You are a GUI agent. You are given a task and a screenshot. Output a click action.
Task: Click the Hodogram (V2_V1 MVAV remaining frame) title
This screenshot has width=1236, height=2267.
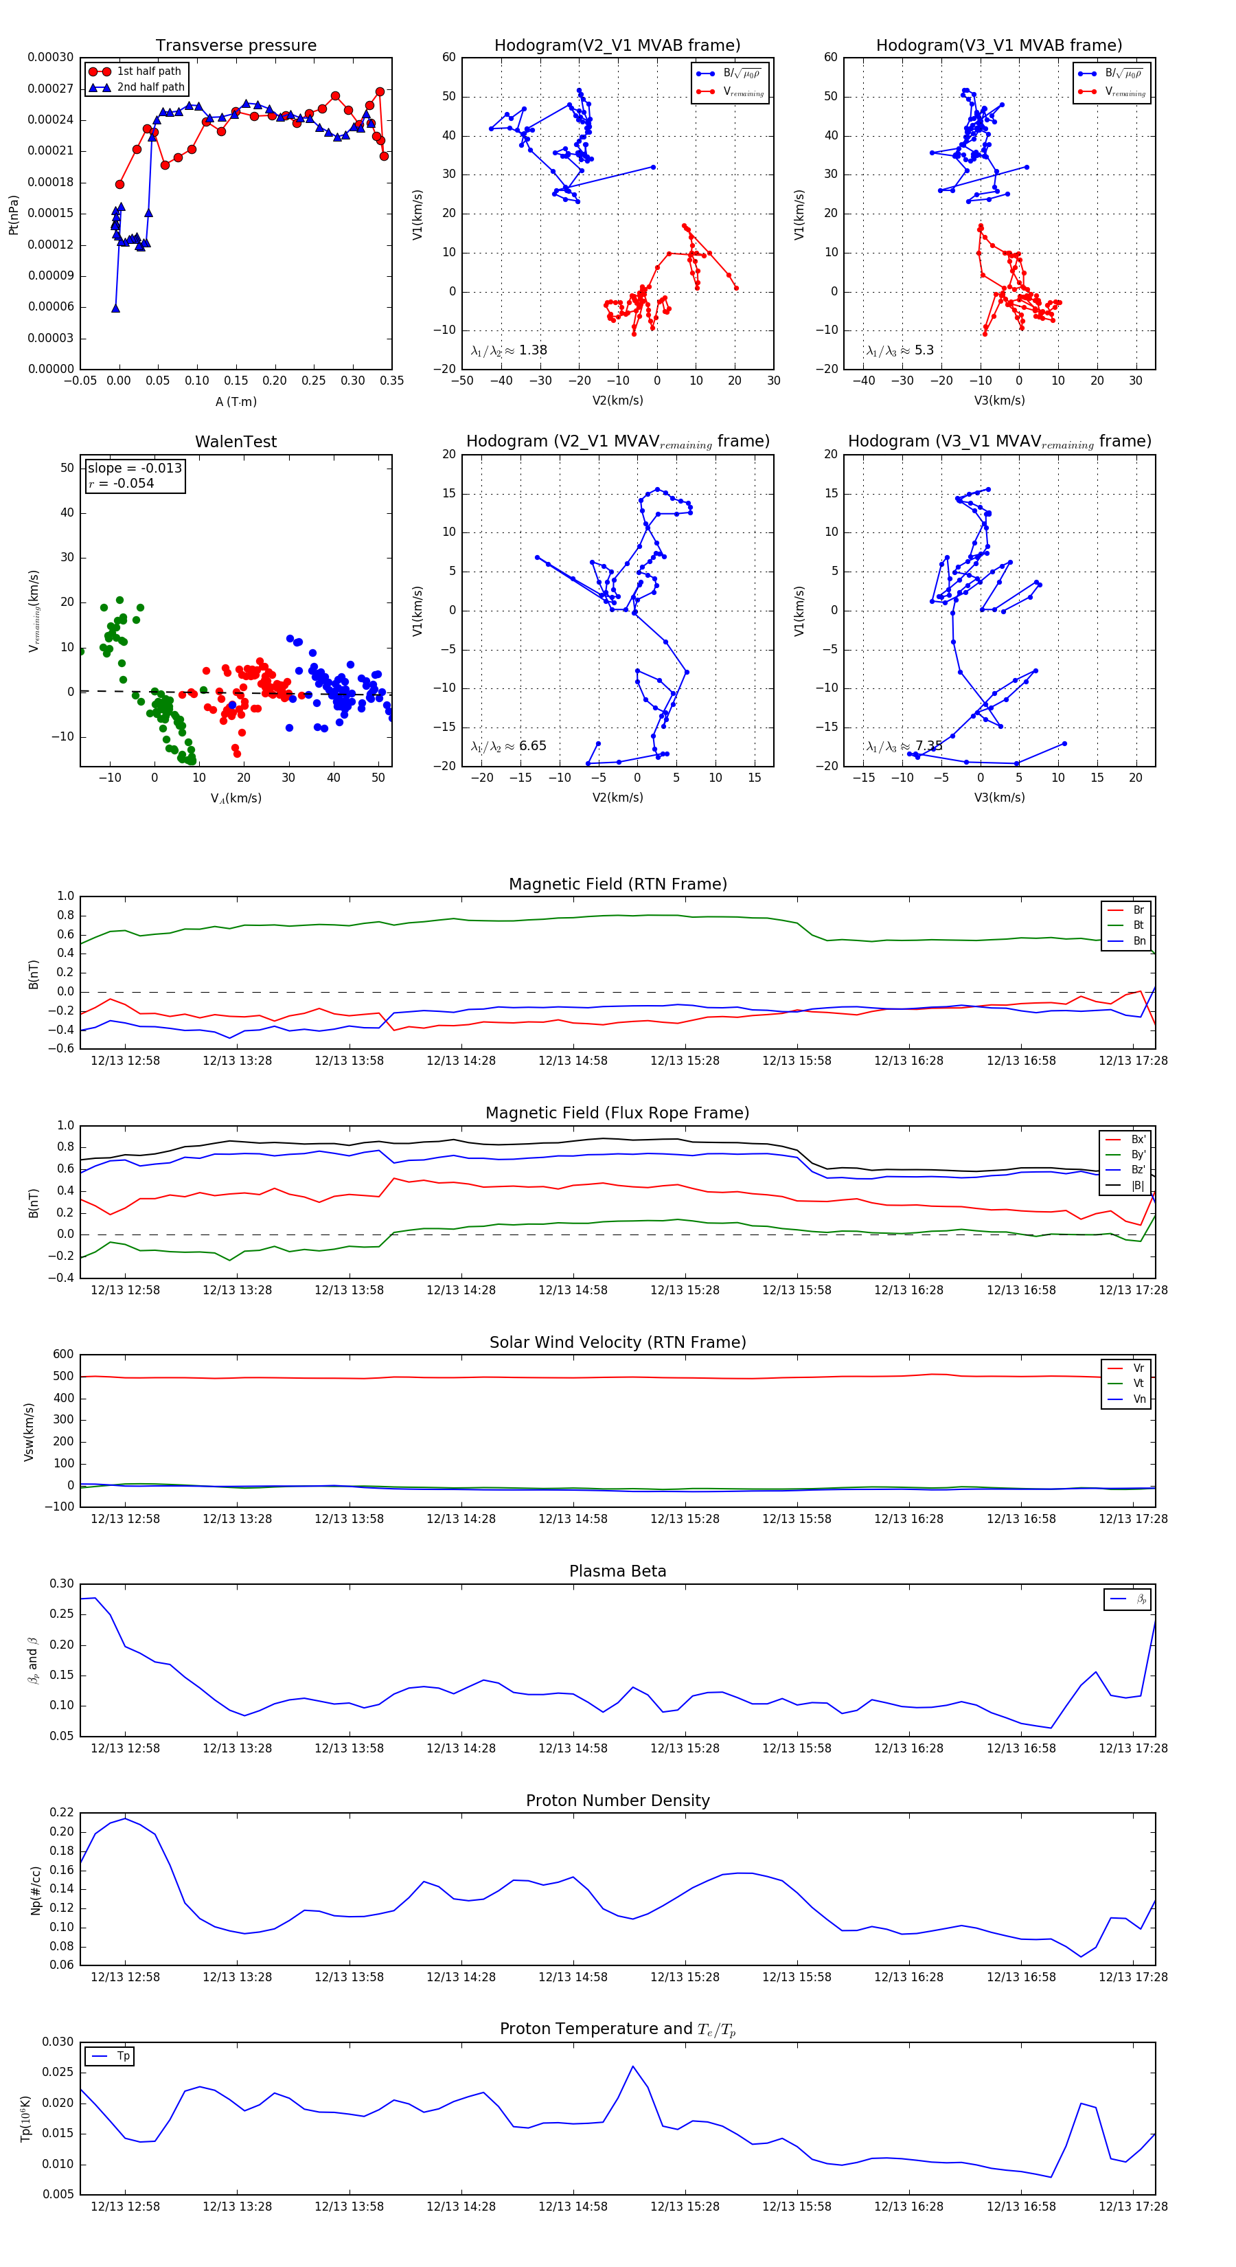pyautogui.click(x=617, y=442)
